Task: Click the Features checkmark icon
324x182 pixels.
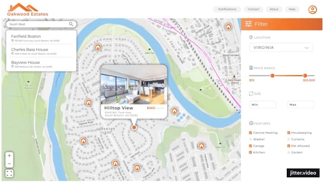Action: click(x=251, y=123)
